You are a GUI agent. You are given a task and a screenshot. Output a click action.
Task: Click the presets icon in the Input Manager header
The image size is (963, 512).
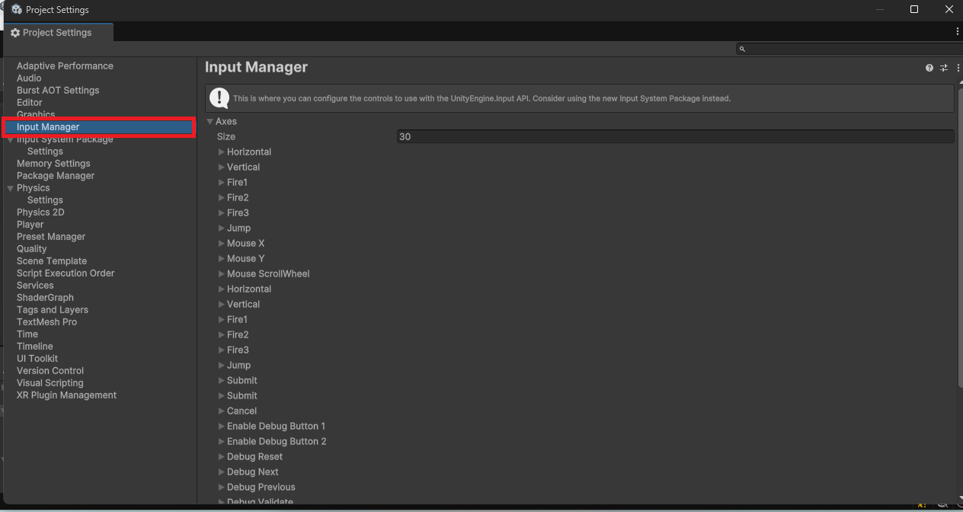[943, 68]
